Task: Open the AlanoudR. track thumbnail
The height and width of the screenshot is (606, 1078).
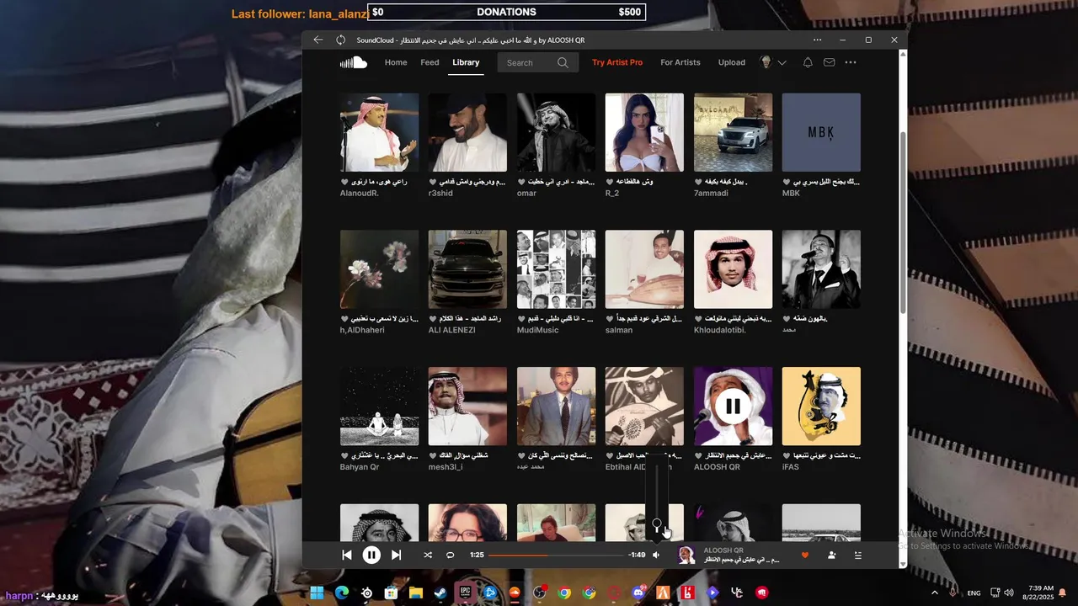Action: click(379, 132)
